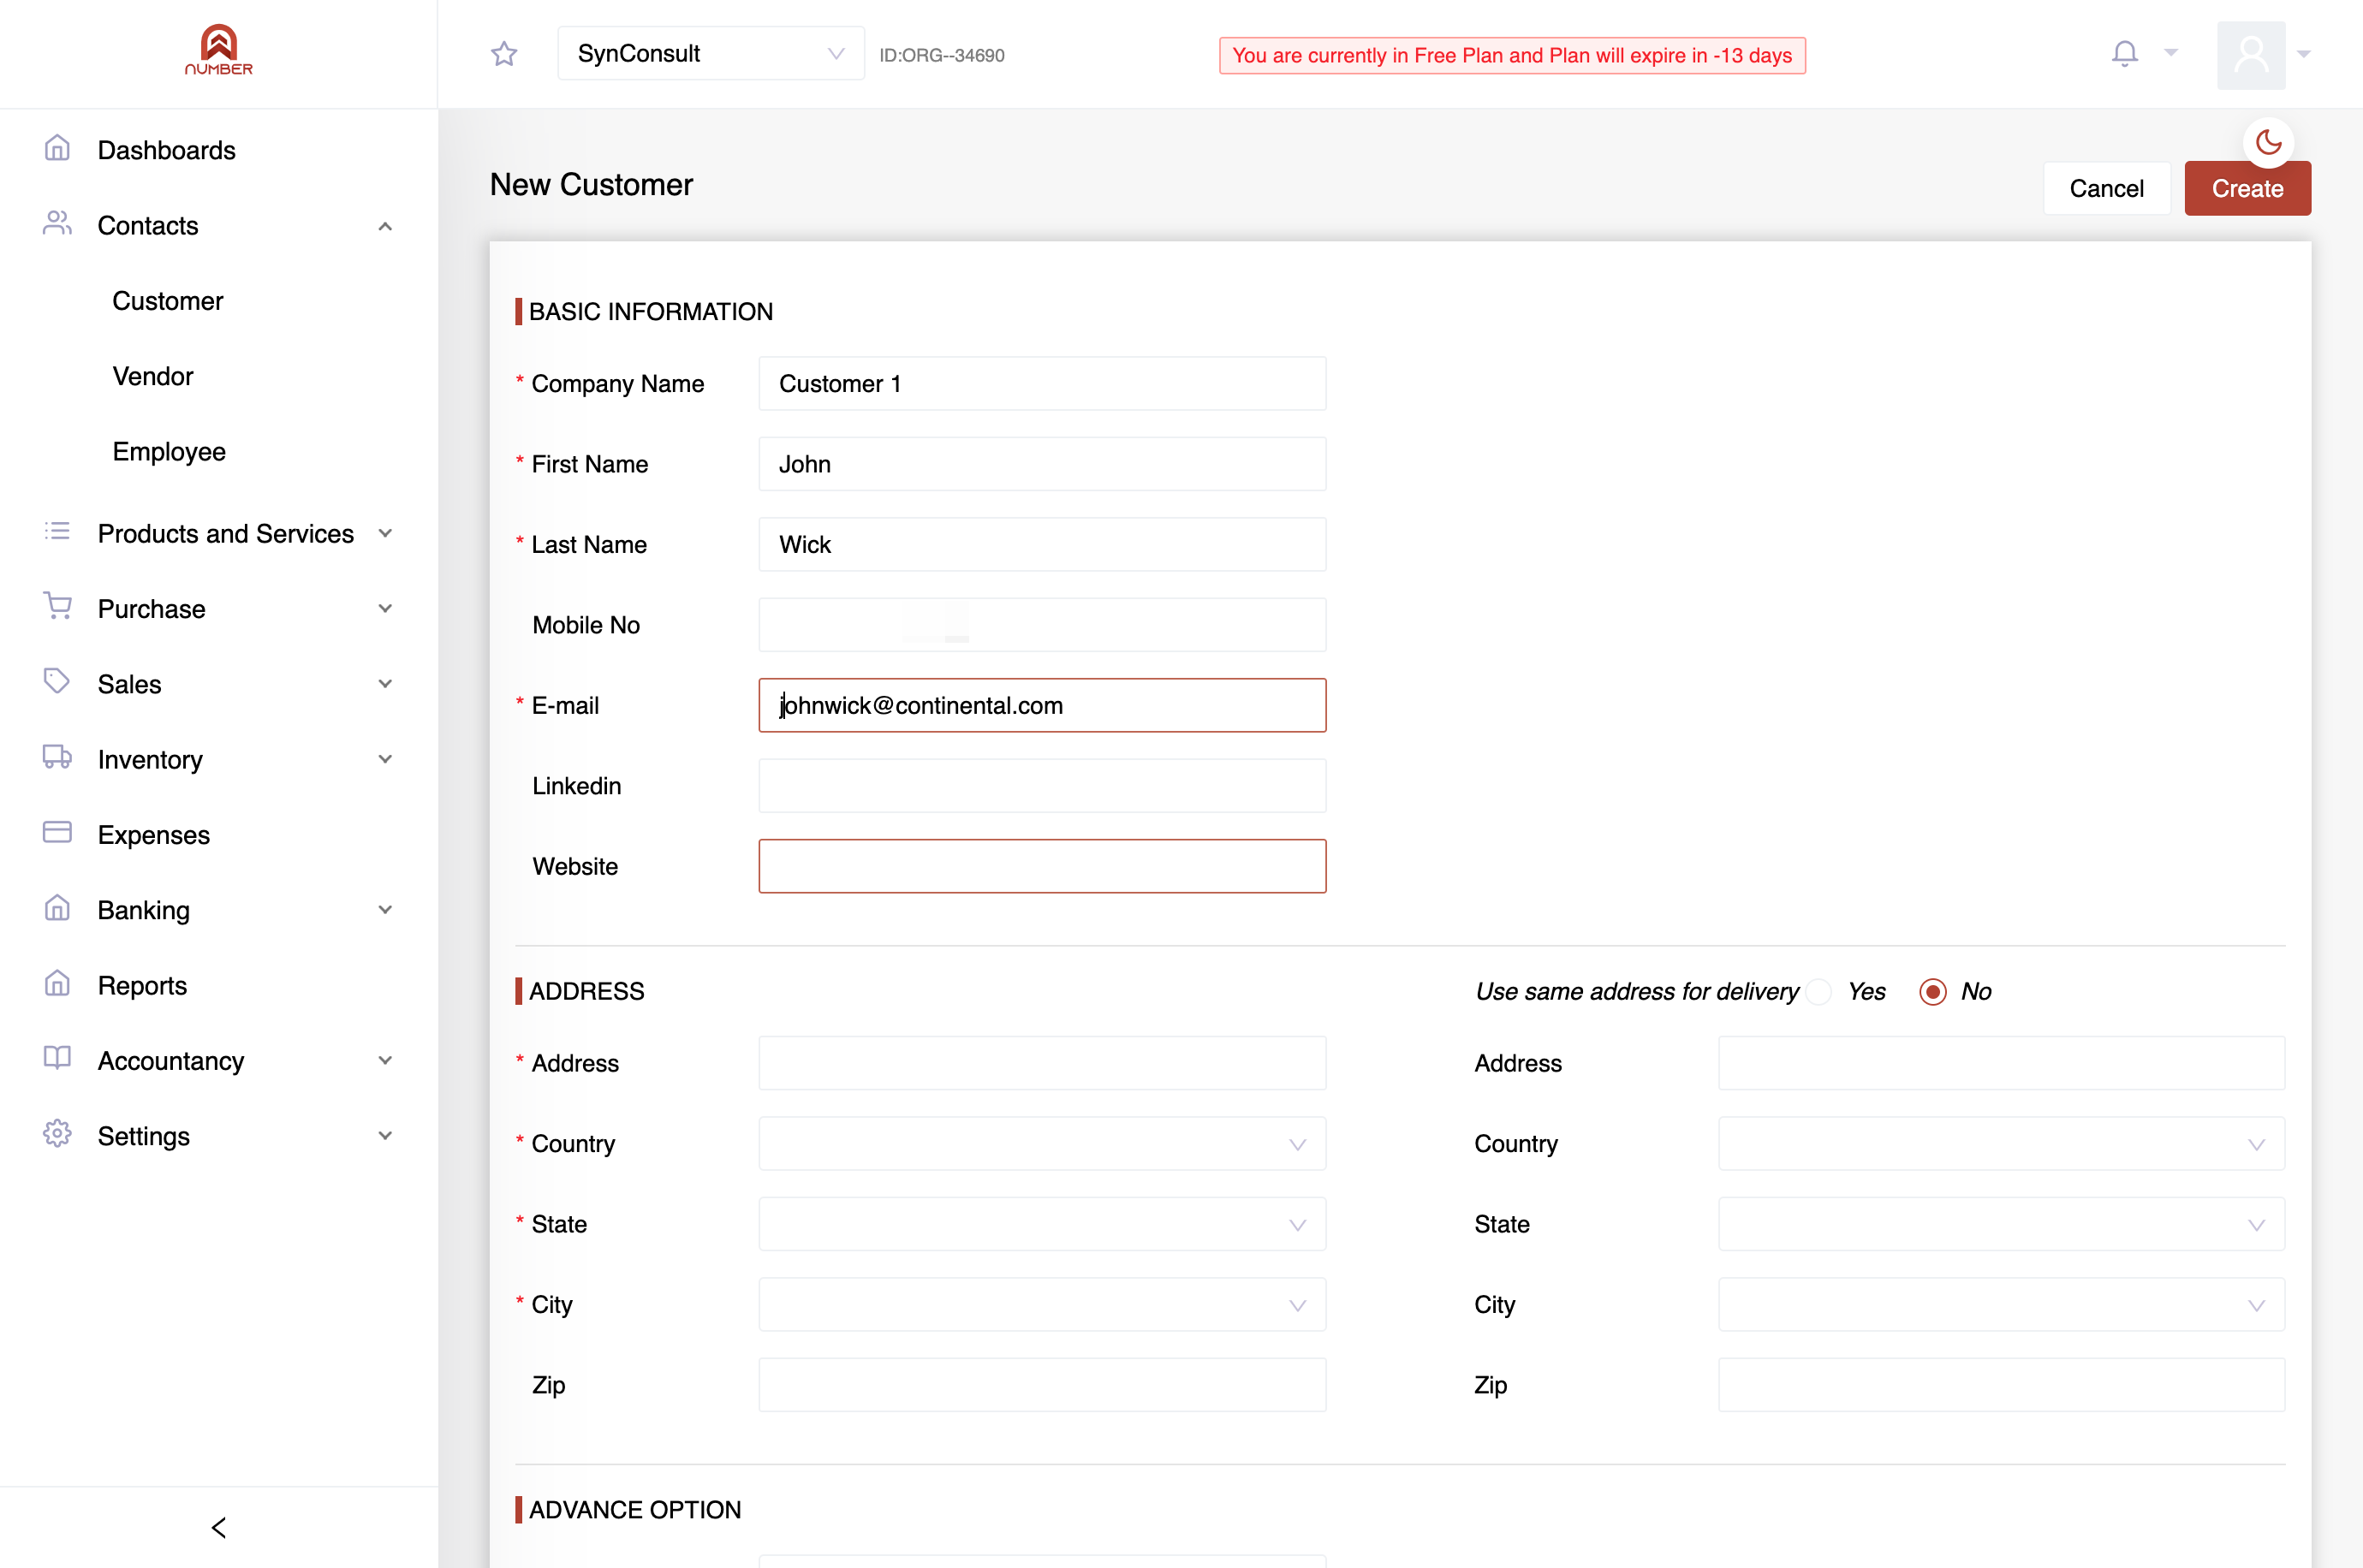Open the Vendor submenu item
Viewport: 2363px width, 1568px height.
point(153,376)
